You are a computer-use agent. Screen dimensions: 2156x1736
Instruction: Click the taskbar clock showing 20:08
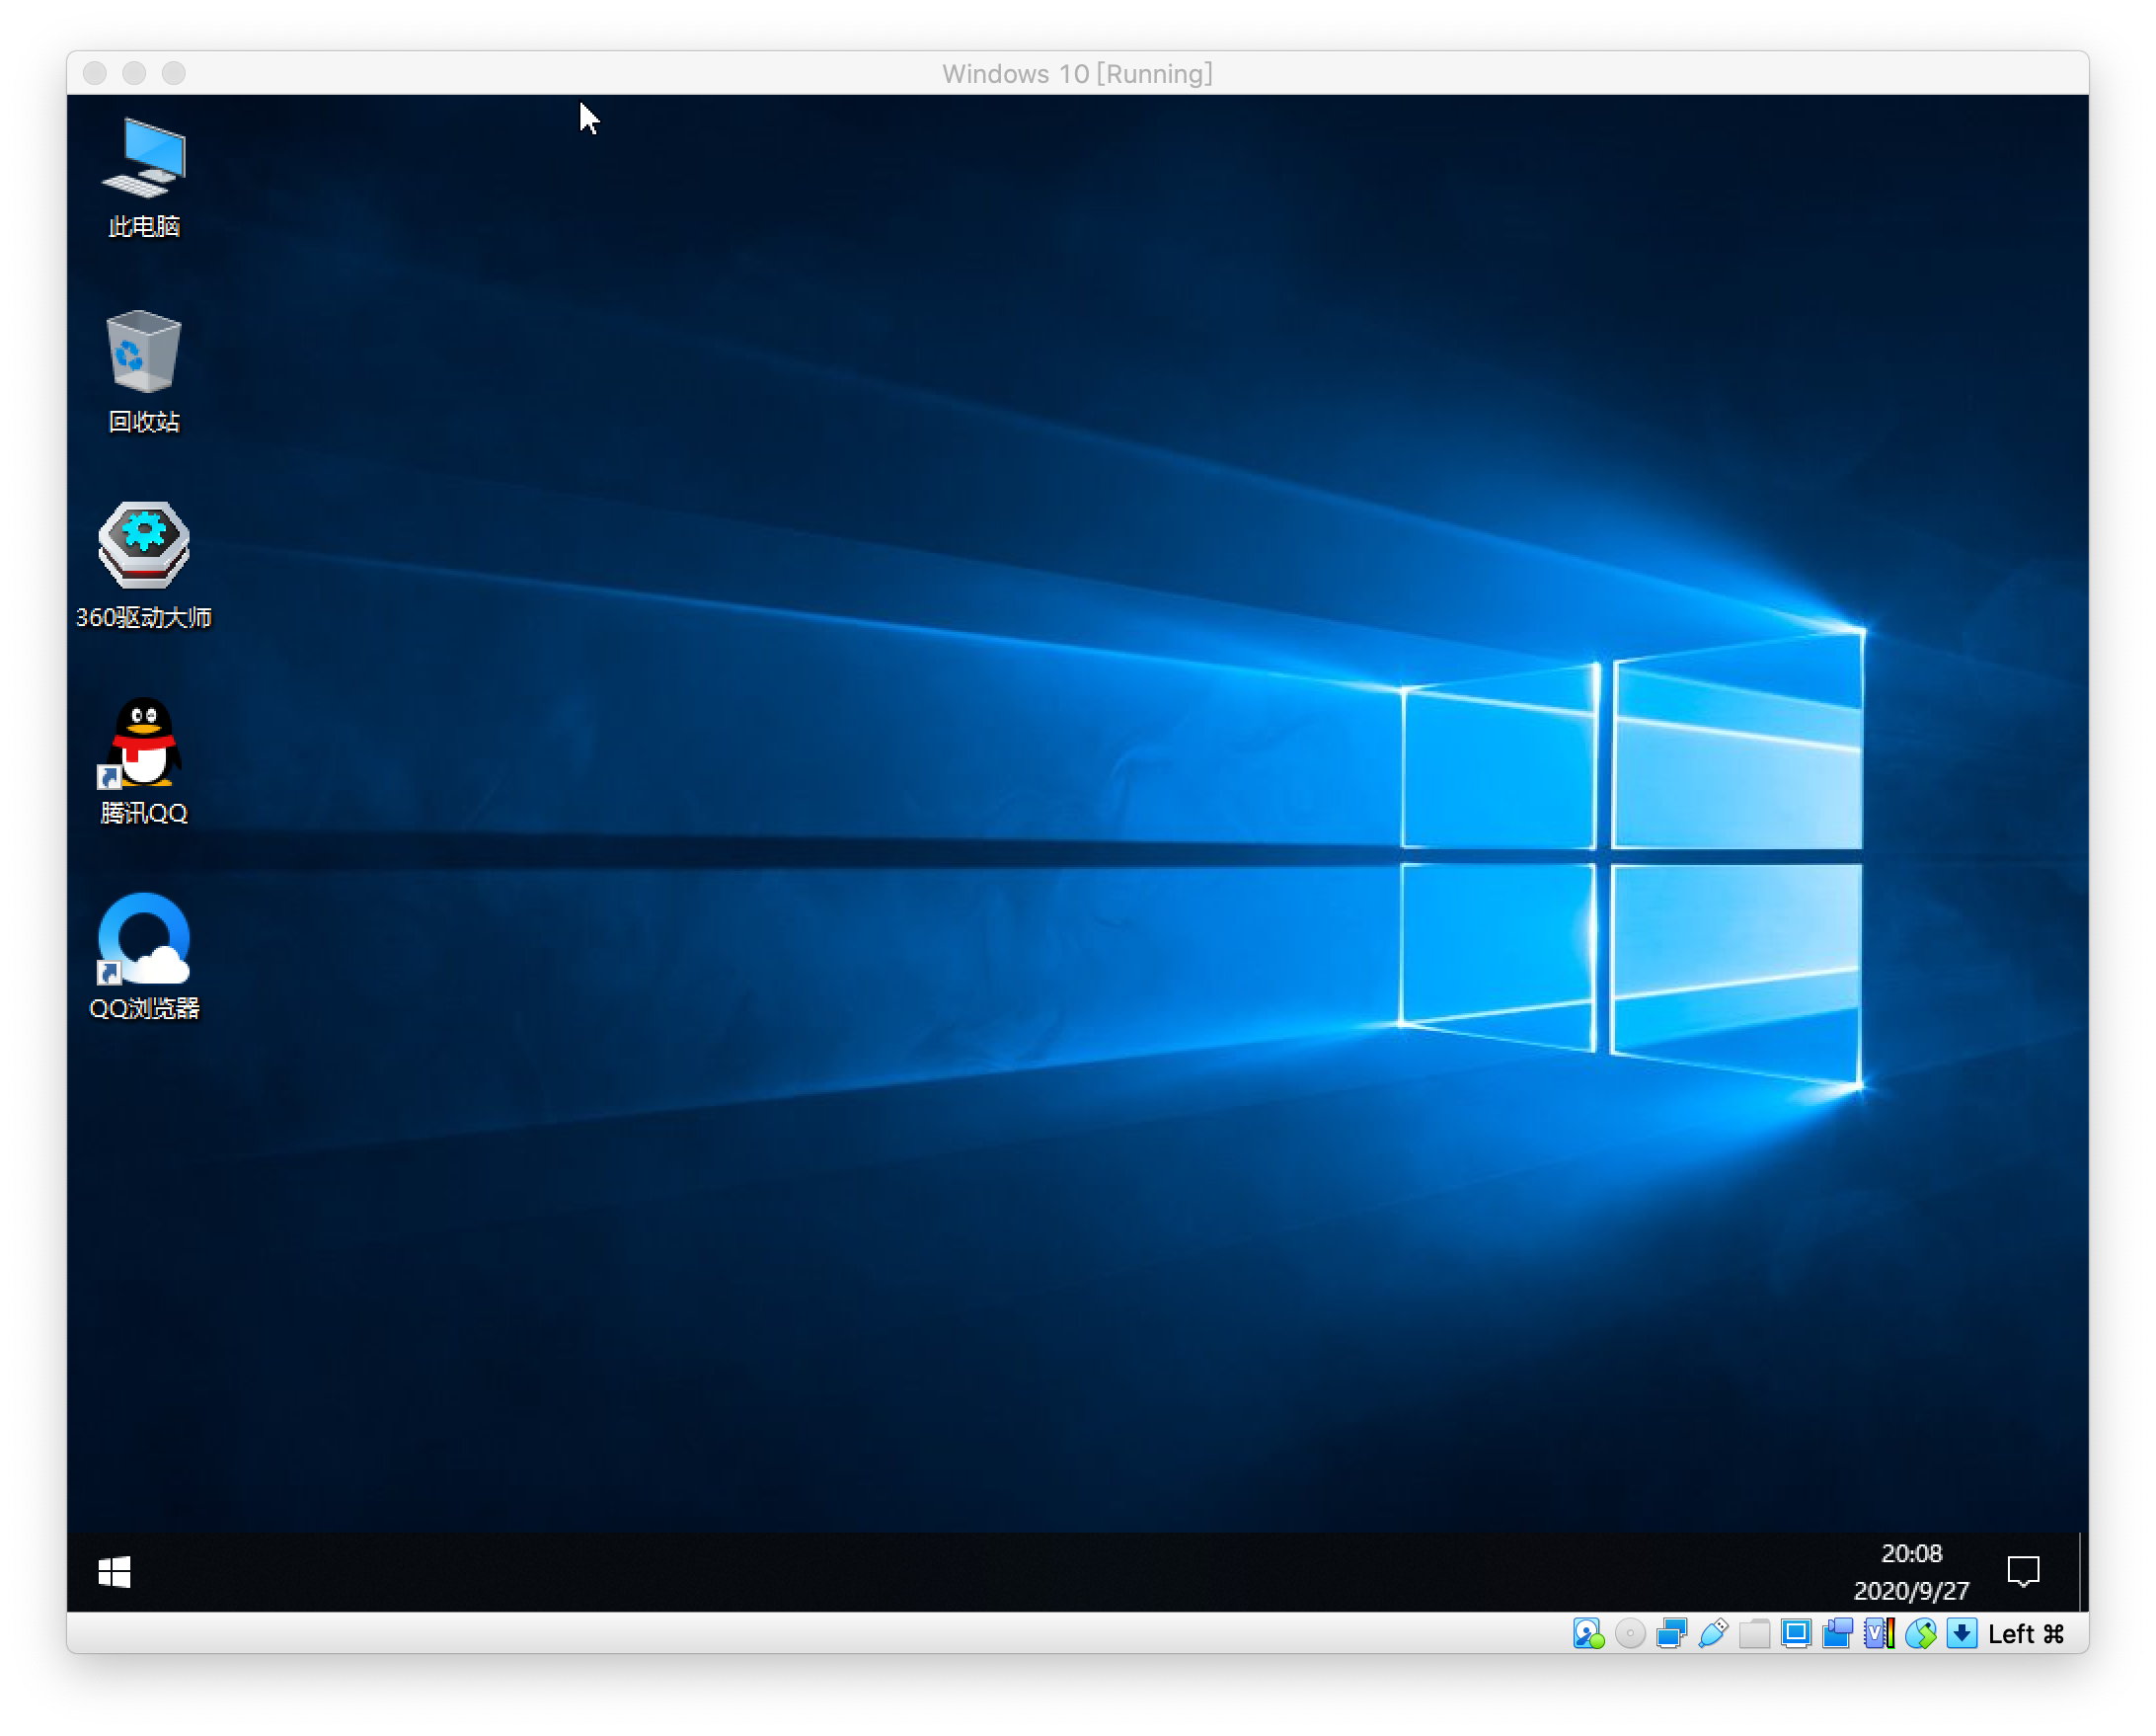pos(1911,1572)
